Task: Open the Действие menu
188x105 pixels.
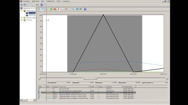Action: [35, 1]
